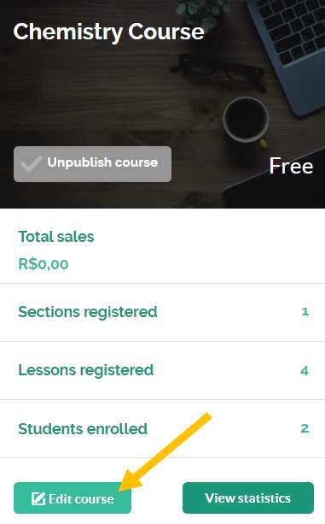Click the plant at the top of cover image
The image size is (325, 524).
pyautogui.click(x=203, y=12)
